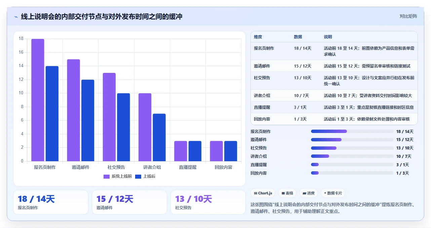Screen dimensions: 431x228
Task: Click the 回放内容 x-axis label
Action: point(223,167)
